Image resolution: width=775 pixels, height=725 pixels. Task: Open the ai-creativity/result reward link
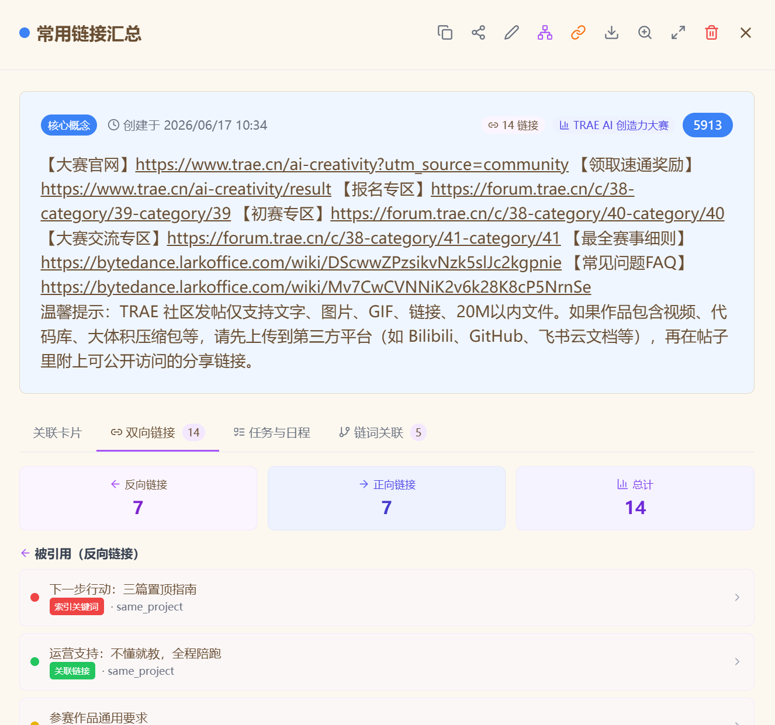coord(186,189)
